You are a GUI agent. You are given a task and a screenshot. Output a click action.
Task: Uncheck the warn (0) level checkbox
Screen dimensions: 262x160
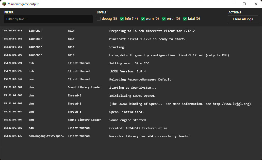143,19
